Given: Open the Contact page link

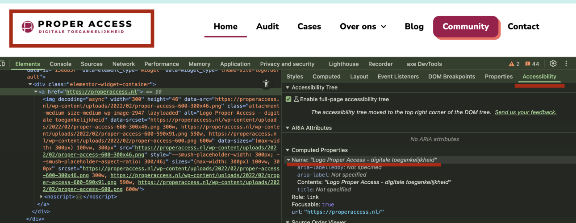Looking at the screenshot, I should [x=523, y=26].
